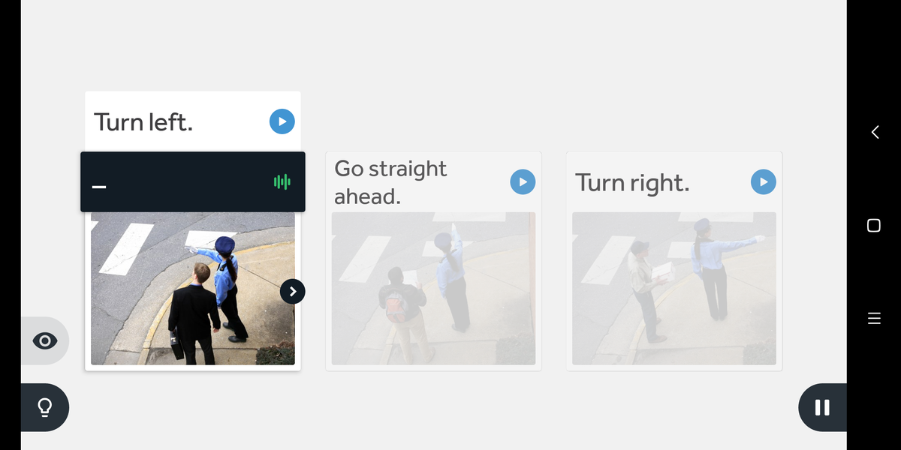Click the dash placeholder in speech bar
Viewport: 901px width, 450px height.
pos(99,185)
